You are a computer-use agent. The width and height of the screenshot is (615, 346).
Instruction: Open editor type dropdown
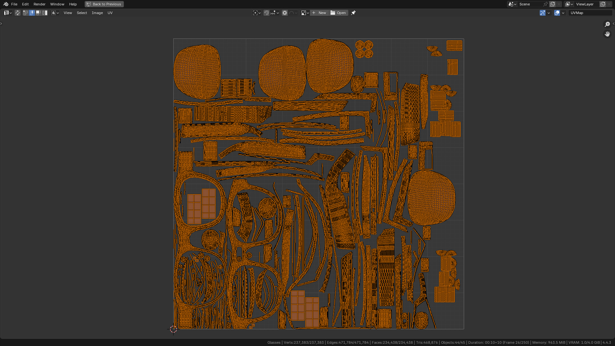point(8,13)
